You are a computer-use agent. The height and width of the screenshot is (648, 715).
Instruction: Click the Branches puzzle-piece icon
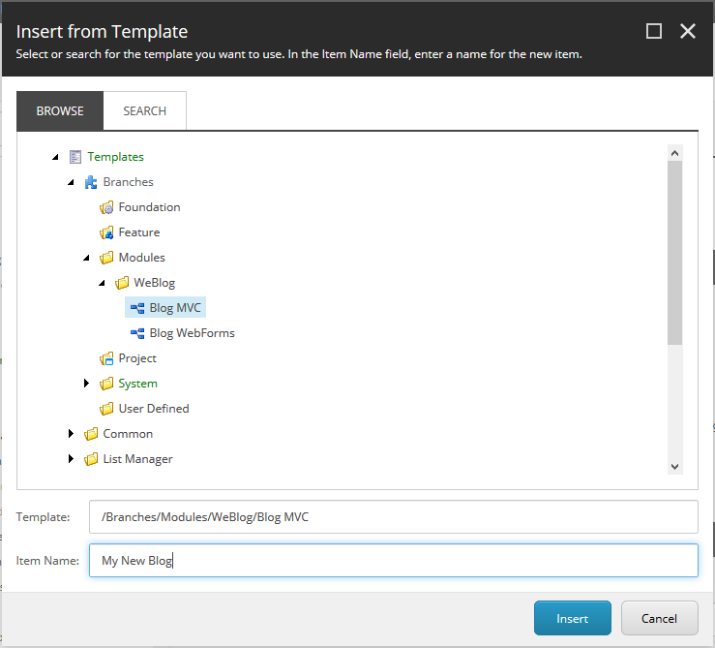[91, 182]
